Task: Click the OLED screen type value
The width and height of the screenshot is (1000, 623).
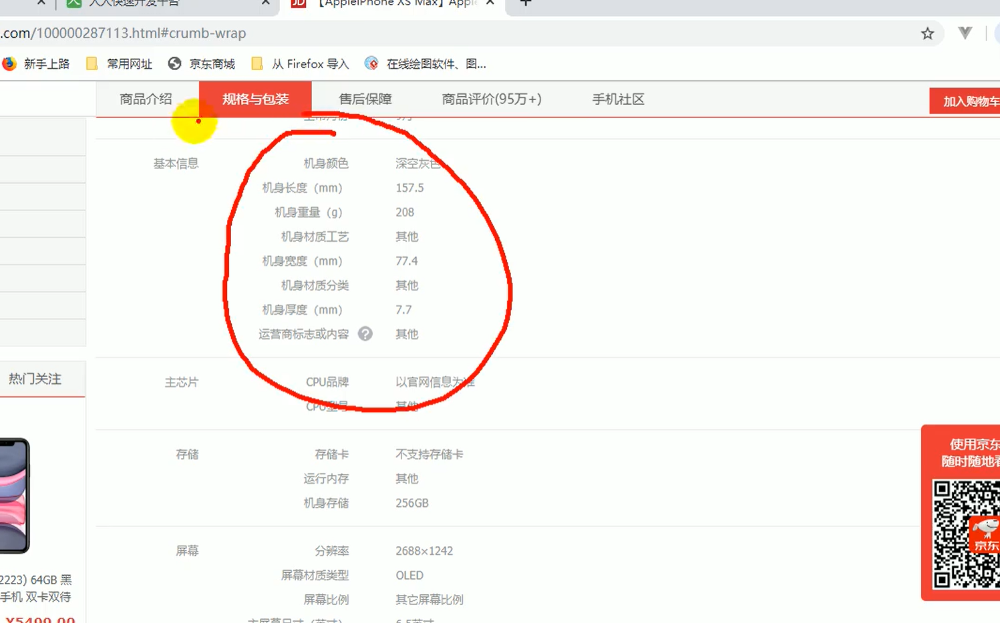Action: 409,575
